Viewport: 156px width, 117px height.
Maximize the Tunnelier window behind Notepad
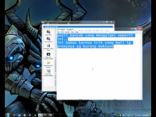[x=107, y=22]
